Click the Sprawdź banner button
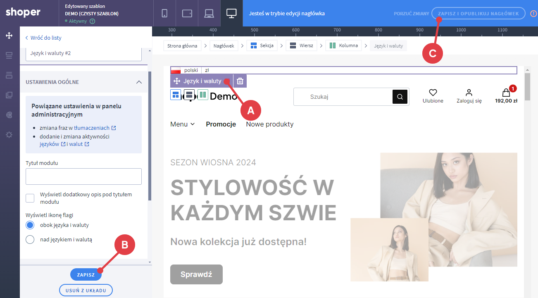538x298 pixels. pos(196,274)
